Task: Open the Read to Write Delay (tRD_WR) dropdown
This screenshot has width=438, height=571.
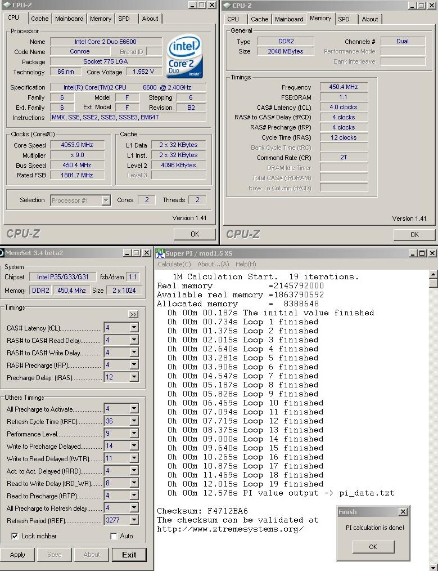Action: pyautogui.click(x=134, y=483)
